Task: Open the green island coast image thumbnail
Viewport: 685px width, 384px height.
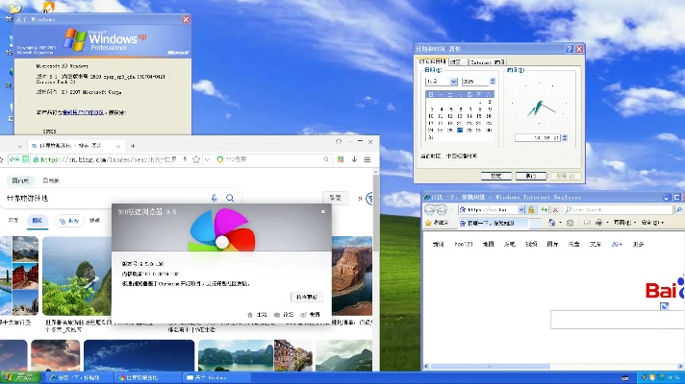Action: (x=77, y=276)
